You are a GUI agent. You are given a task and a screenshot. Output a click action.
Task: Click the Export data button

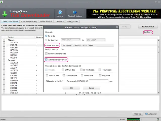tap(148, 26)
